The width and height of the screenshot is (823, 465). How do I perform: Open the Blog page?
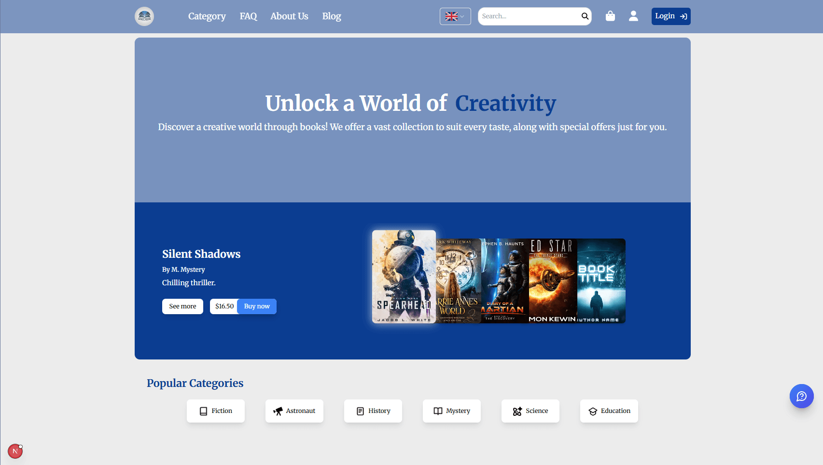point(331,16)
